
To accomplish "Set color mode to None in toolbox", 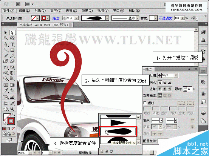I will click(14, 128).
